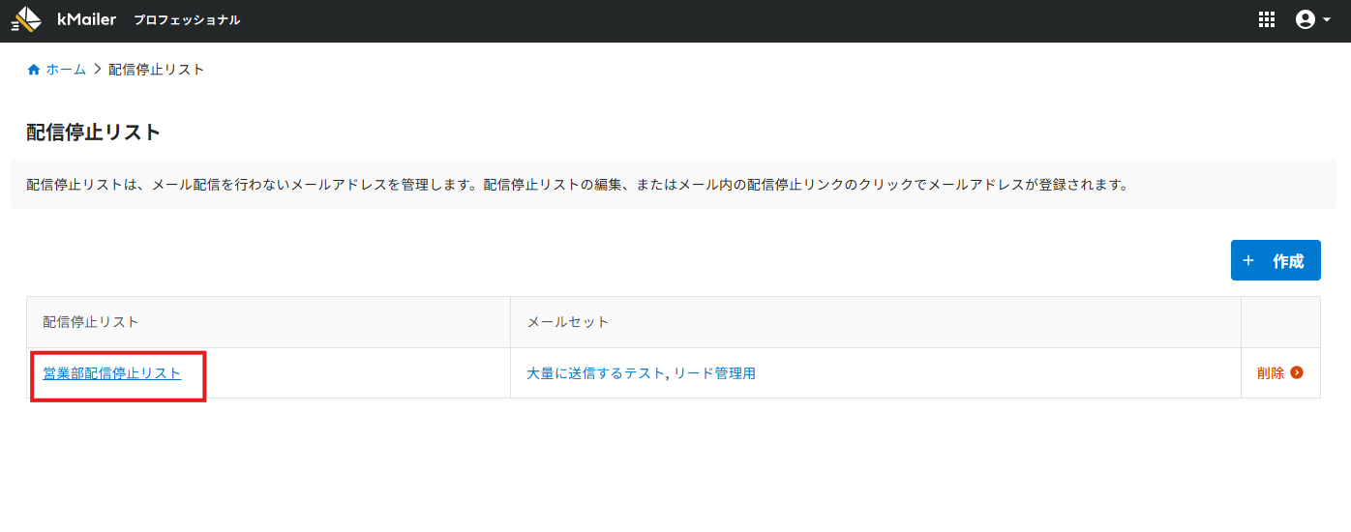1351x532 pixels.
Task: Click the 配信停止リスト column header
Action: pos(91,322)
